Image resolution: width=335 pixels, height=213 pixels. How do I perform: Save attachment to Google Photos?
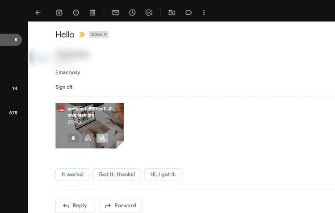(102, 138)
